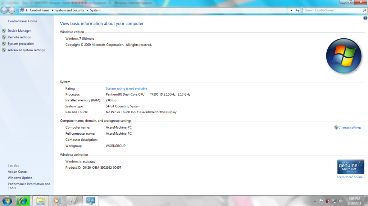Expand the address bar history dropdown
The width and height of the screenshot is (368, 206).
pos(291,10)
